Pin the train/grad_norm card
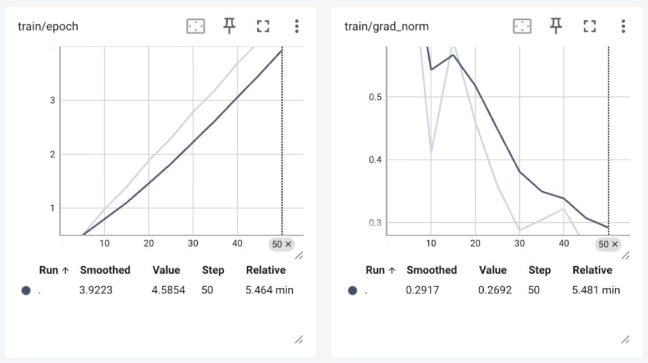Image resolution: width=648 pixels, height=363 pixels. pos(556,25)
